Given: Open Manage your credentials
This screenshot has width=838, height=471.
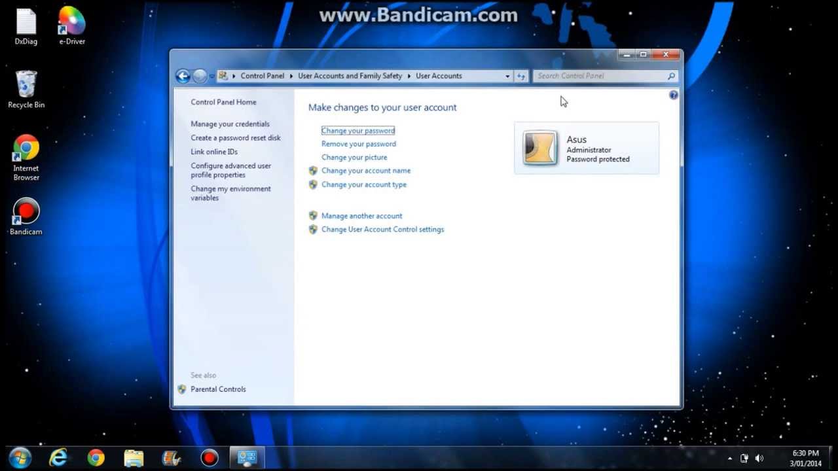Looking at the screenshot, I should [230, 124].
